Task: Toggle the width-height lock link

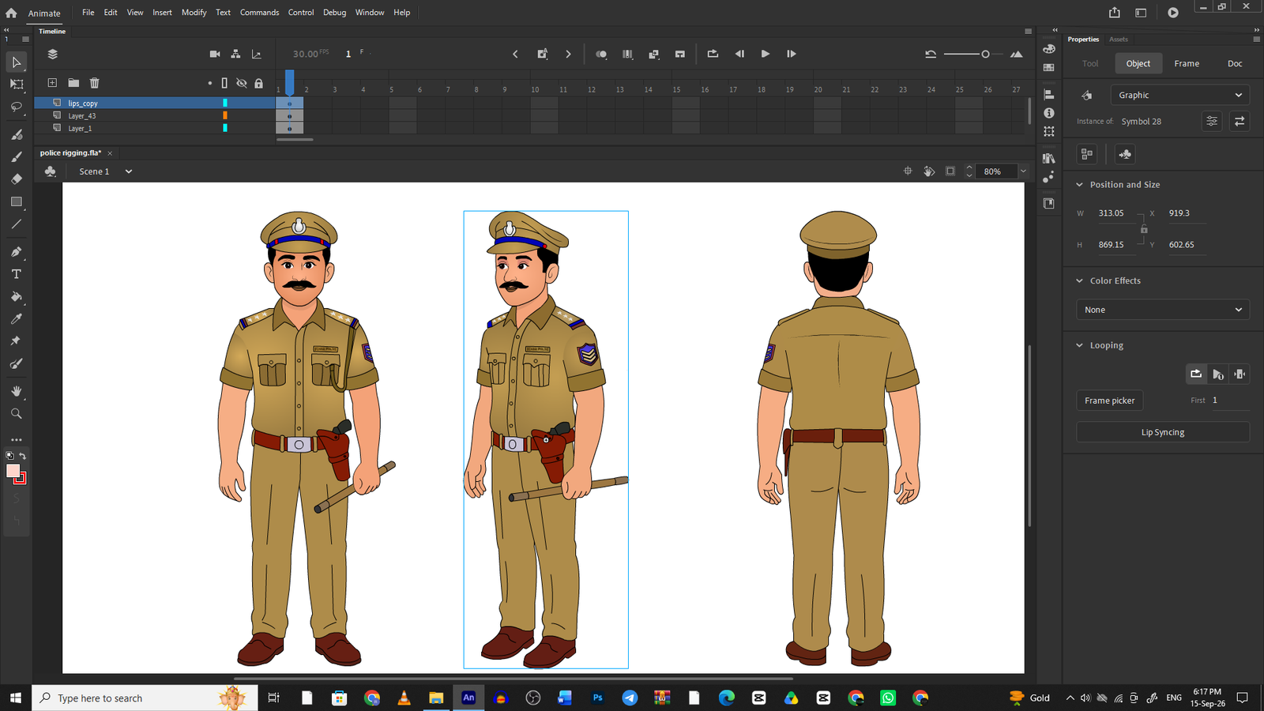Action: (1144, 229)
